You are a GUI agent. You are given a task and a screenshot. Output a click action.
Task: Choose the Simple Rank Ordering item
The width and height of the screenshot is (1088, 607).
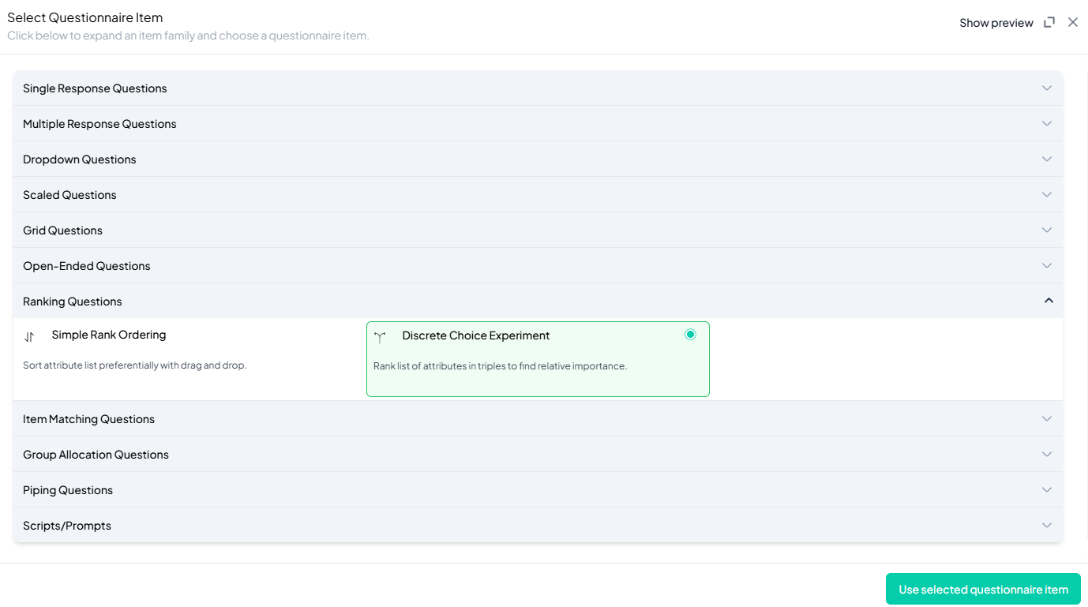coord(109,335)
